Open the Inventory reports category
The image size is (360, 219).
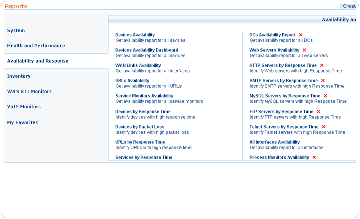click(x=19, y=76)
